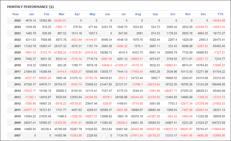Image resolution: width=231 pixels, height=141 pixels.
Task: Select the Jan column header
Action: click(31, 14)
